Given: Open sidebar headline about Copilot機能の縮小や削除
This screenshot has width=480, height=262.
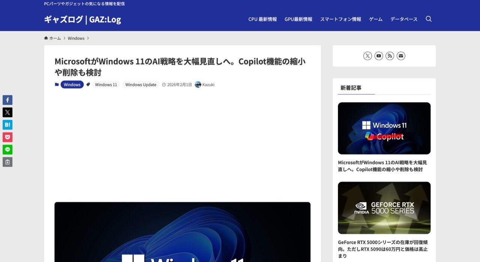Looking at the screenshot, I should [x=382, y=166].
